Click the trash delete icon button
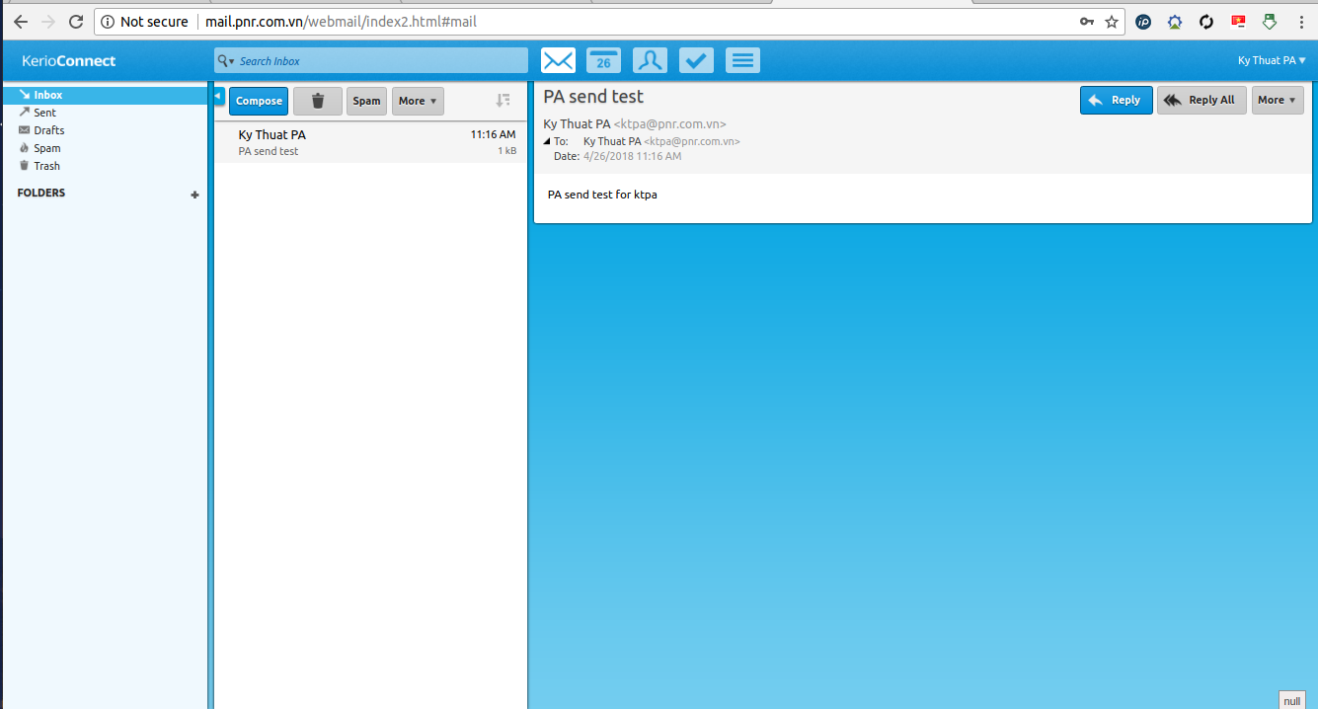 [317, 101]
